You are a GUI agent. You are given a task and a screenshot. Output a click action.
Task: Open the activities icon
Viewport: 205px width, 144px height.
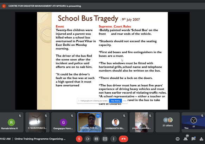point(201,139)
